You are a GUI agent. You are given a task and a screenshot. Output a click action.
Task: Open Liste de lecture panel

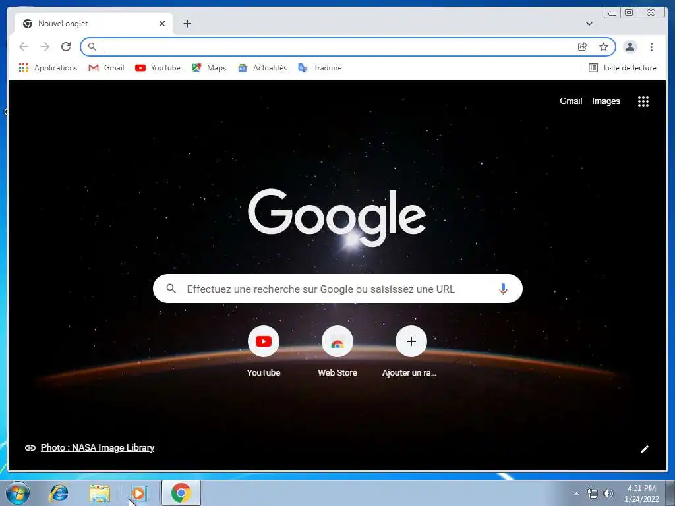[x=622, y=68]
